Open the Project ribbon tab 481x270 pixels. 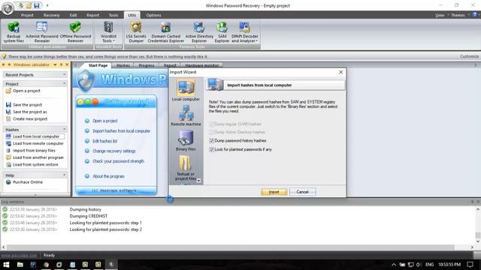tap(27, 15)
